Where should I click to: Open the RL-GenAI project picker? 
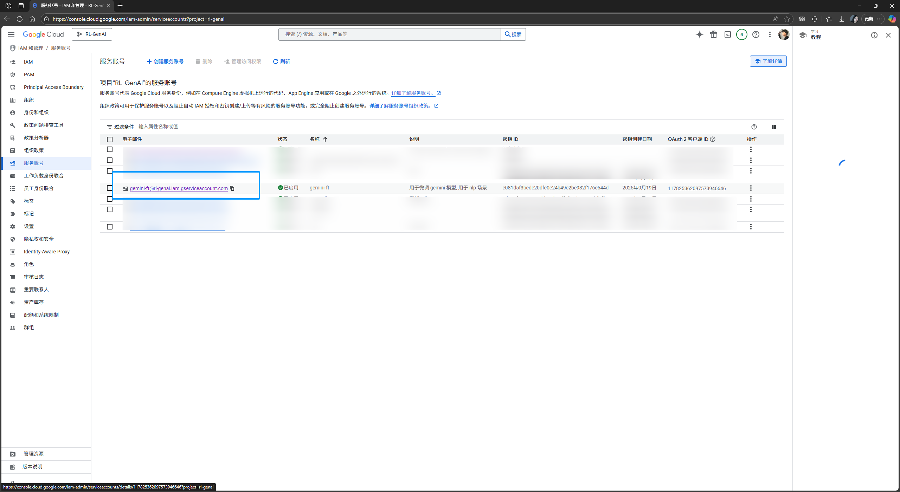click(92, 34)
